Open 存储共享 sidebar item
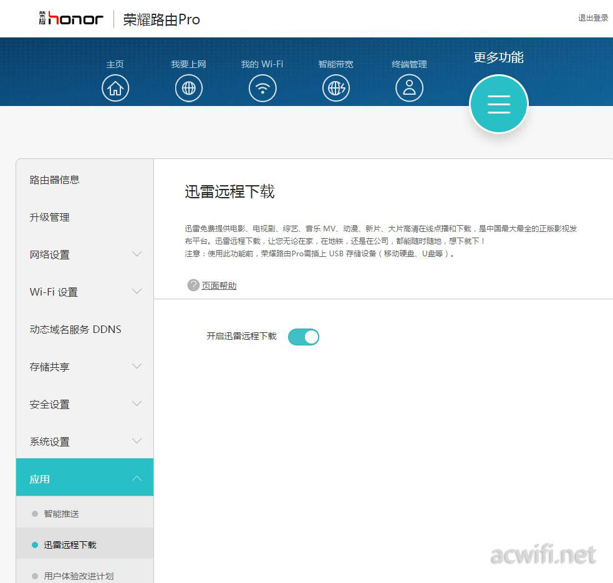This screenshot has width=613, height=583. pos(85,367)
